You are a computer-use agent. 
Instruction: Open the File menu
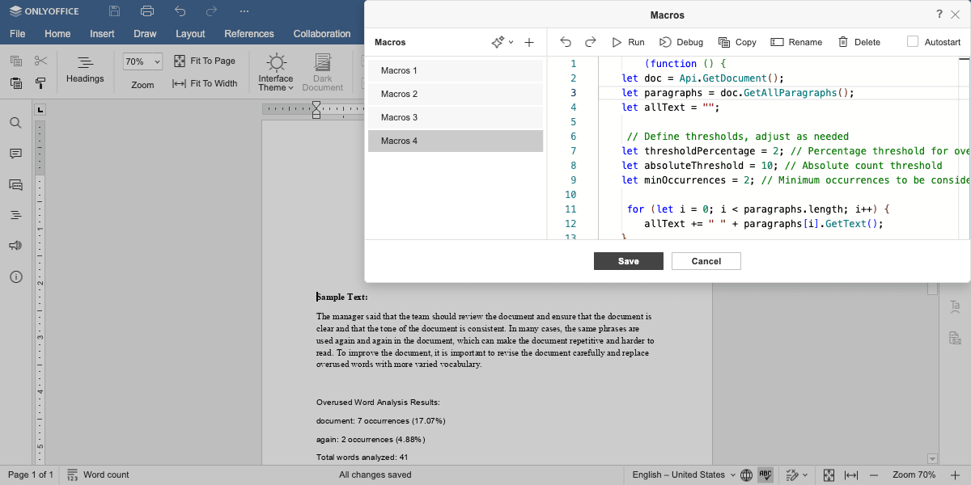(x=18, y=34)
